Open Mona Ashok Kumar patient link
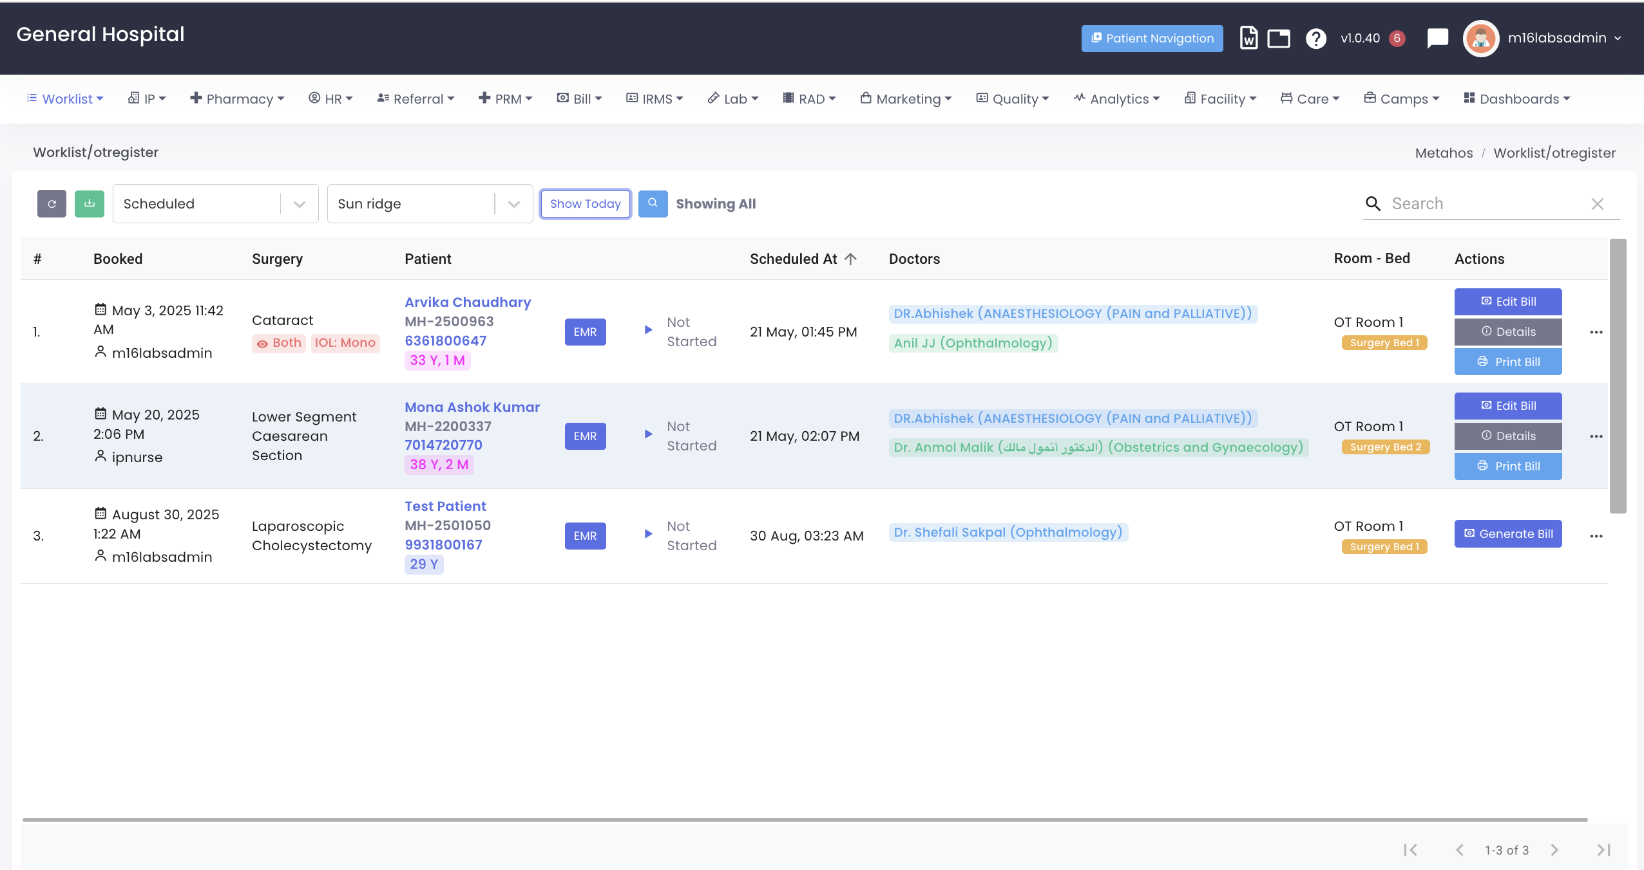The height and width of the screenshot is (870, 1644). pos(472,407)
